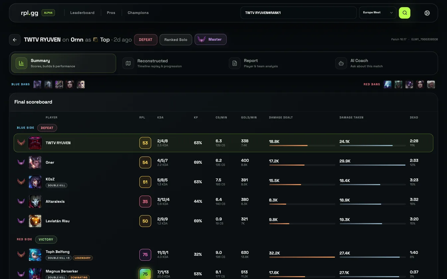Click the document icon beside Report

point(234,63)
